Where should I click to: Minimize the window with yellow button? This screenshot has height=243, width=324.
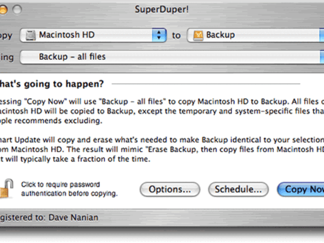[3, 9]
